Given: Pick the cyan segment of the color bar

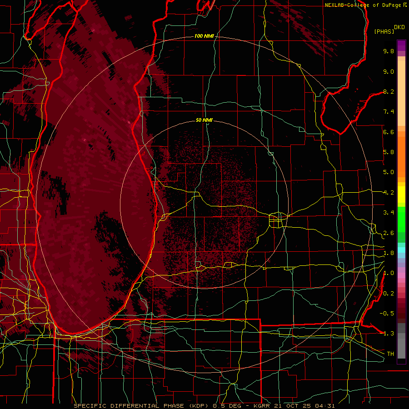Looking at the screenshot, I should 401,250.
